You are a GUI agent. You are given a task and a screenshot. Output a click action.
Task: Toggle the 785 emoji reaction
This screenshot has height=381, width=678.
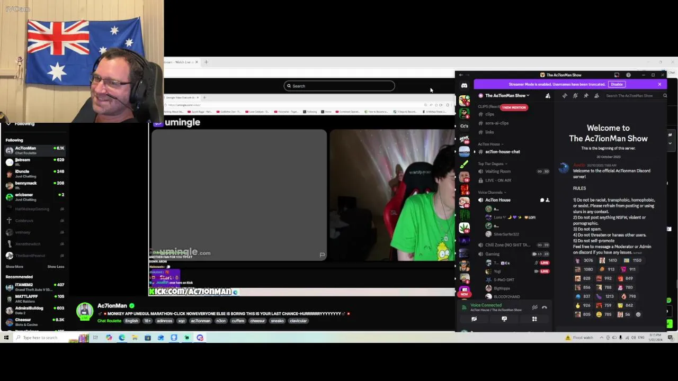603,314
